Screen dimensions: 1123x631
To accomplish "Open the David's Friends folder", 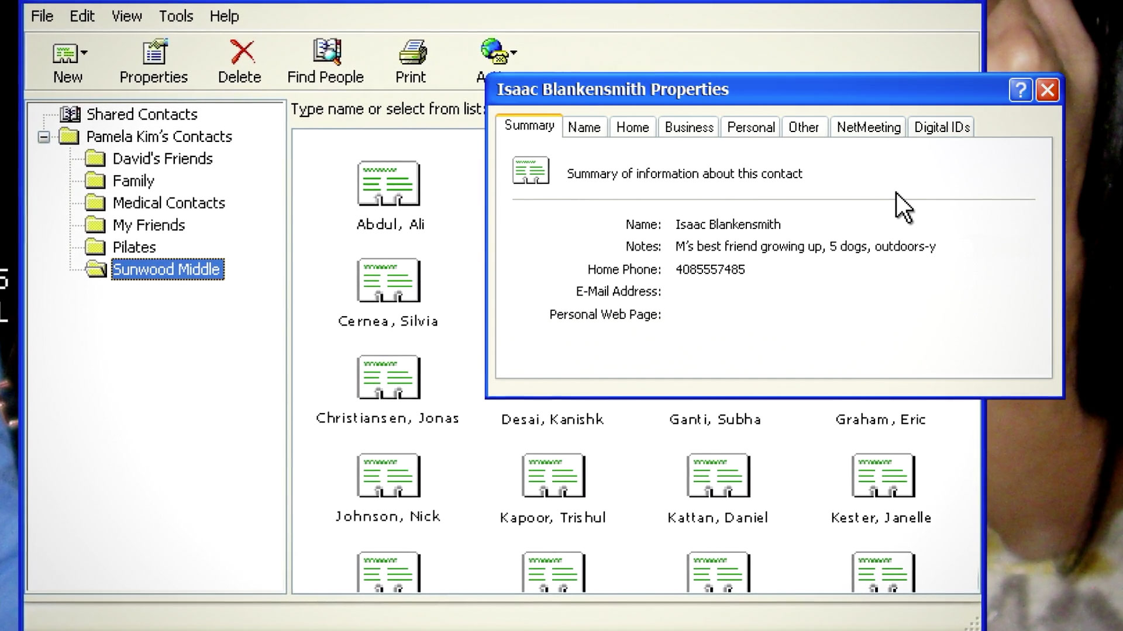I will click(x=163, y=159).
